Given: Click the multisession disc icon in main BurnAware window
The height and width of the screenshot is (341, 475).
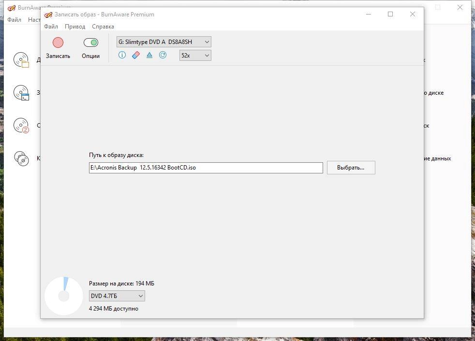Looking at the screenshot, I should tap(21, 125).
